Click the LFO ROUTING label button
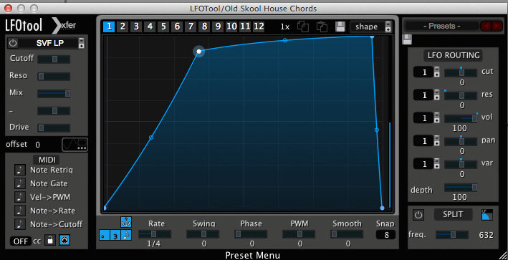 point(454,55)
